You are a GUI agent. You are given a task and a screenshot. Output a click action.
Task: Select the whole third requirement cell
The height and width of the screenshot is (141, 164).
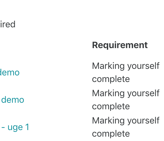click(x=126, y=127)
